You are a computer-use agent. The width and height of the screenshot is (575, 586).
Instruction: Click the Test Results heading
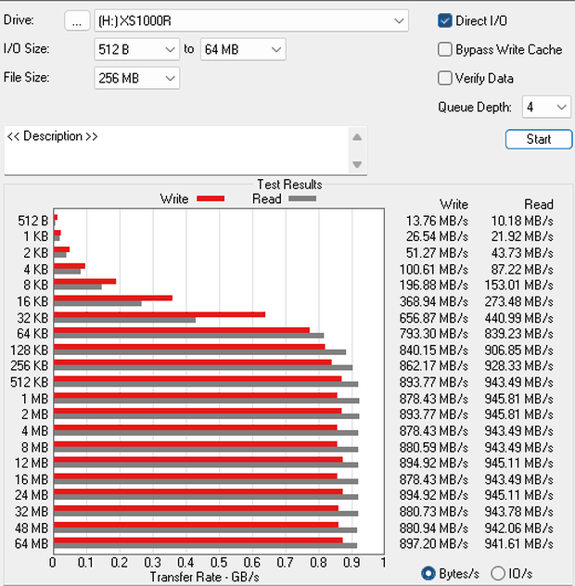point(289,185)
